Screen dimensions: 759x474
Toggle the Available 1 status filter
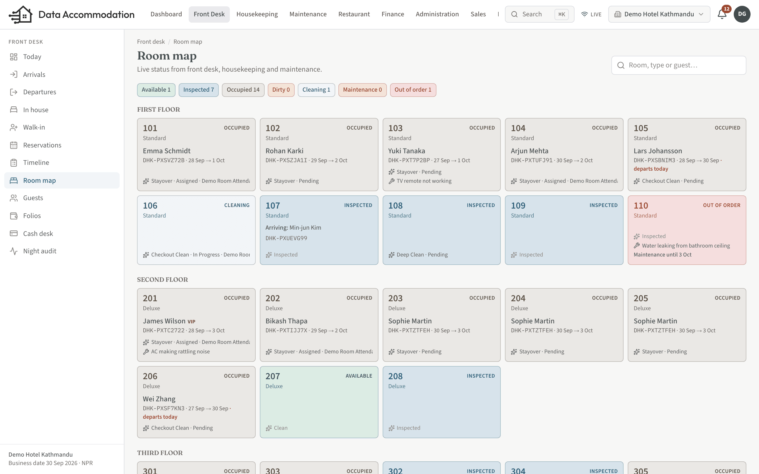coord(156,90)
